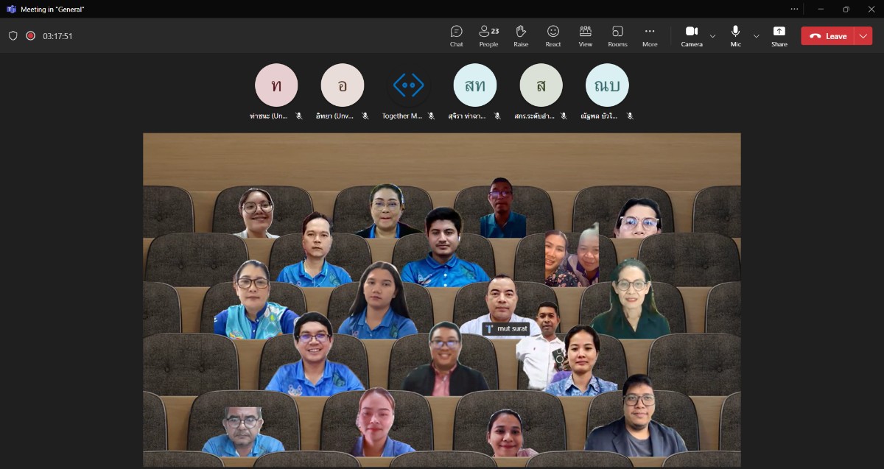This screenshot has width=884, height=469.
Task: Show the People participant list
Action: (488, 35)
